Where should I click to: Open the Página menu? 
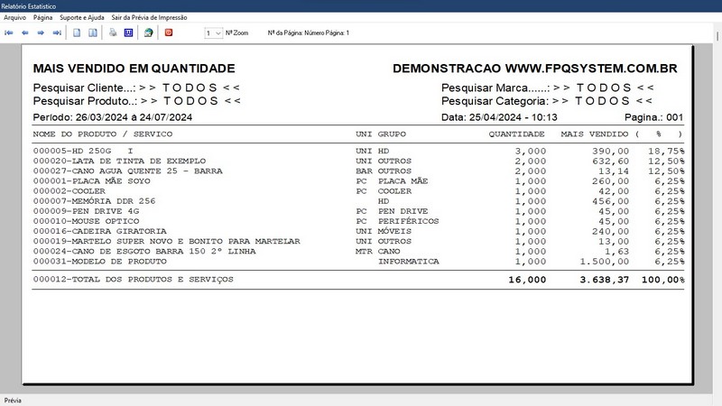point(42,17)
